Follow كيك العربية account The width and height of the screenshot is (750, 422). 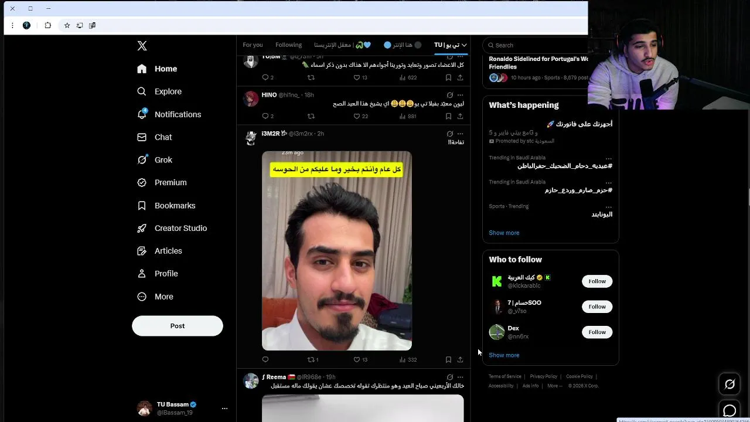[x=597, y=281]
